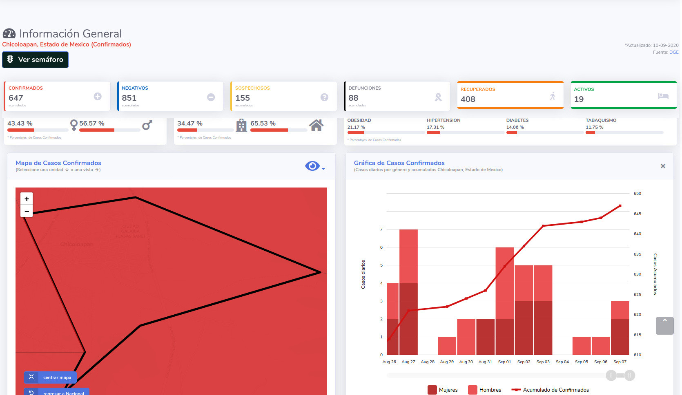The height and width of the screenshot is (395, 682).
Task: Click the Aug 27 bar in the chart
Action: [408, 292]
